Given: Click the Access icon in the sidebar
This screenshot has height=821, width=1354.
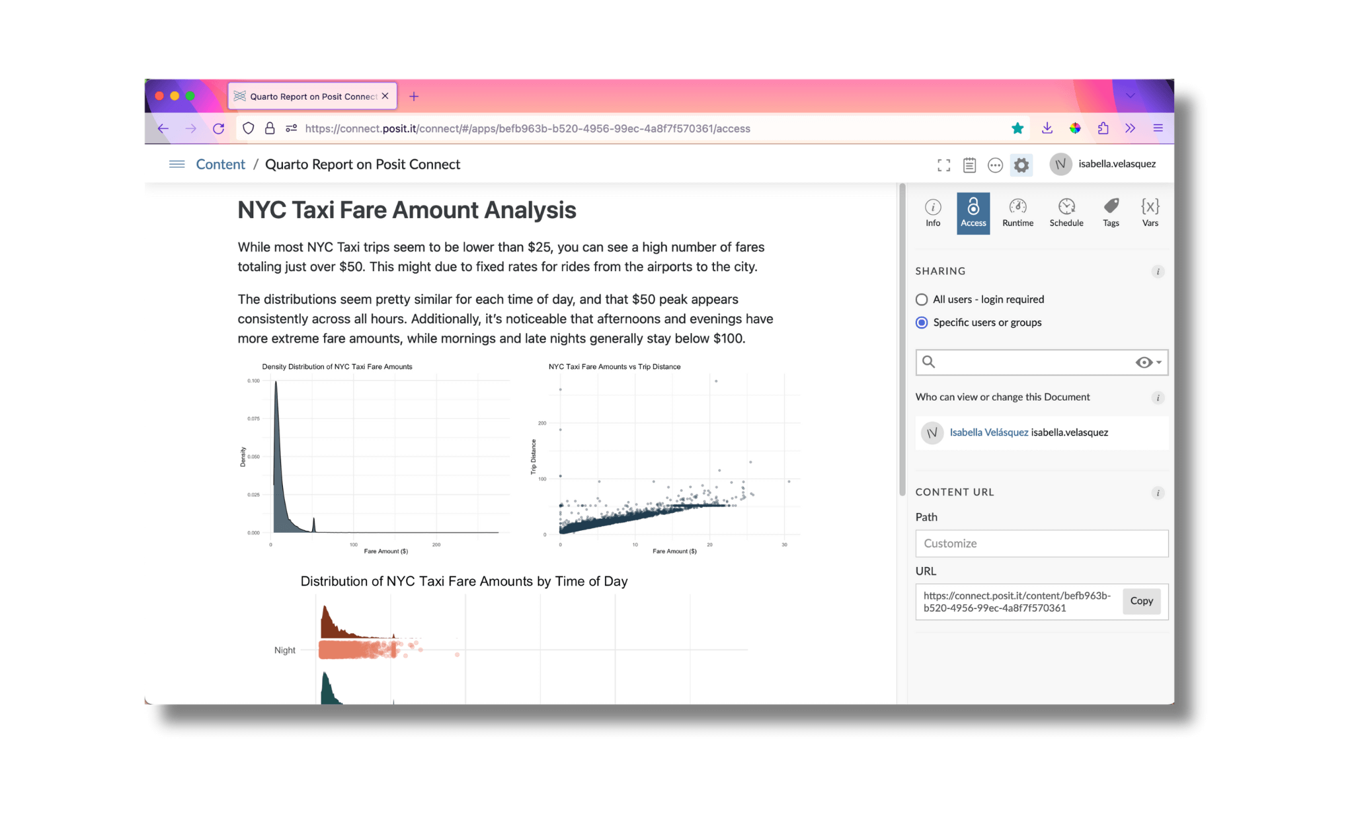Looking at the screenshot, I should click(972, 212).
